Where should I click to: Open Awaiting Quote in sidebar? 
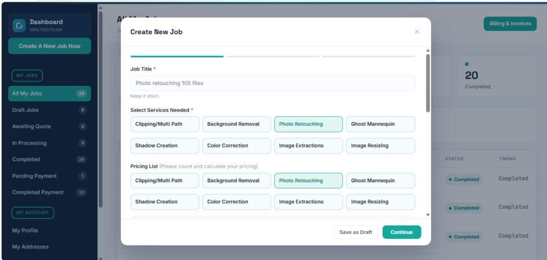tap(50, 126)
